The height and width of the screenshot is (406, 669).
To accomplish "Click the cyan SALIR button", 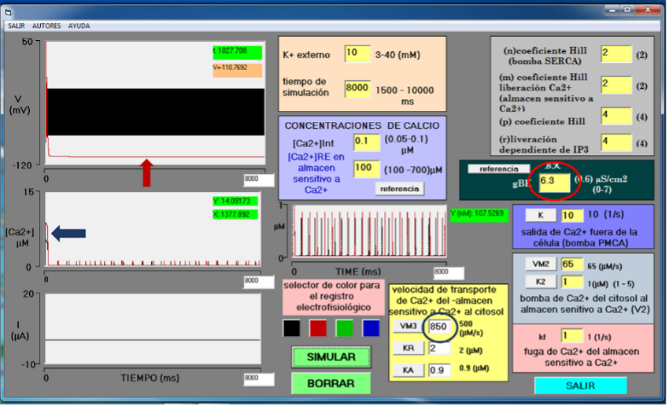I will pyautogui.click(x=580, y=386).
